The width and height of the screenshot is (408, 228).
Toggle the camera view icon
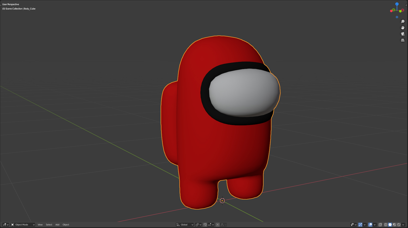click(x=403, y=34)
